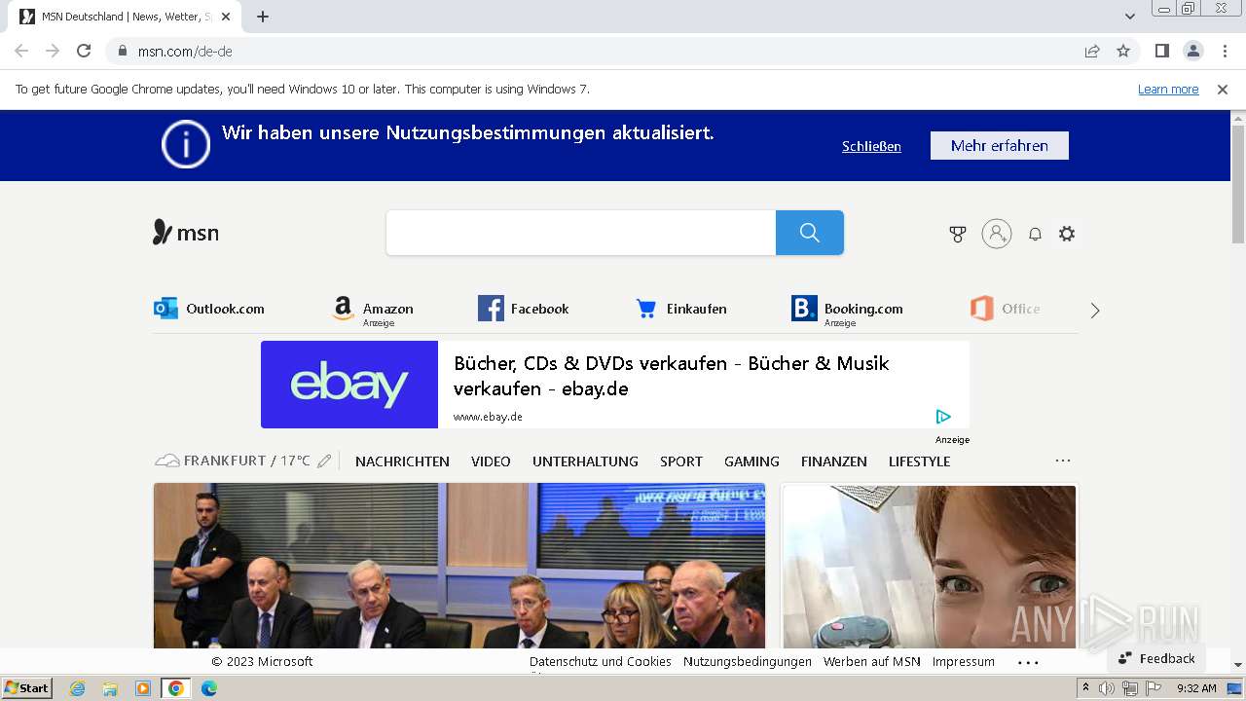Open the notifications bell

[x=1035, y=234]
